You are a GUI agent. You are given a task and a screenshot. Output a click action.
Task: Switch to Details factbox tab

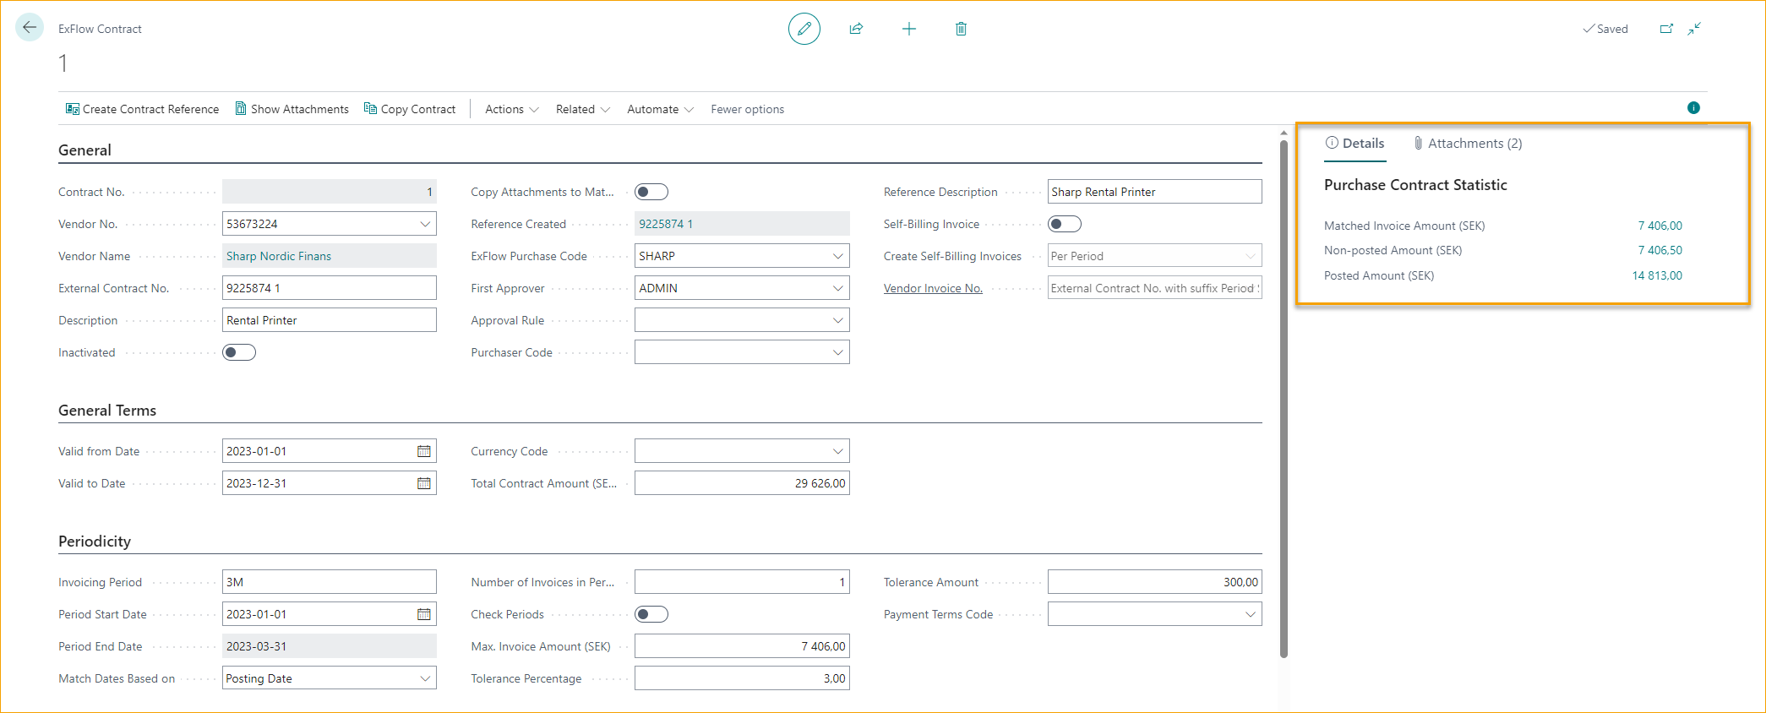coord(1354,143)
